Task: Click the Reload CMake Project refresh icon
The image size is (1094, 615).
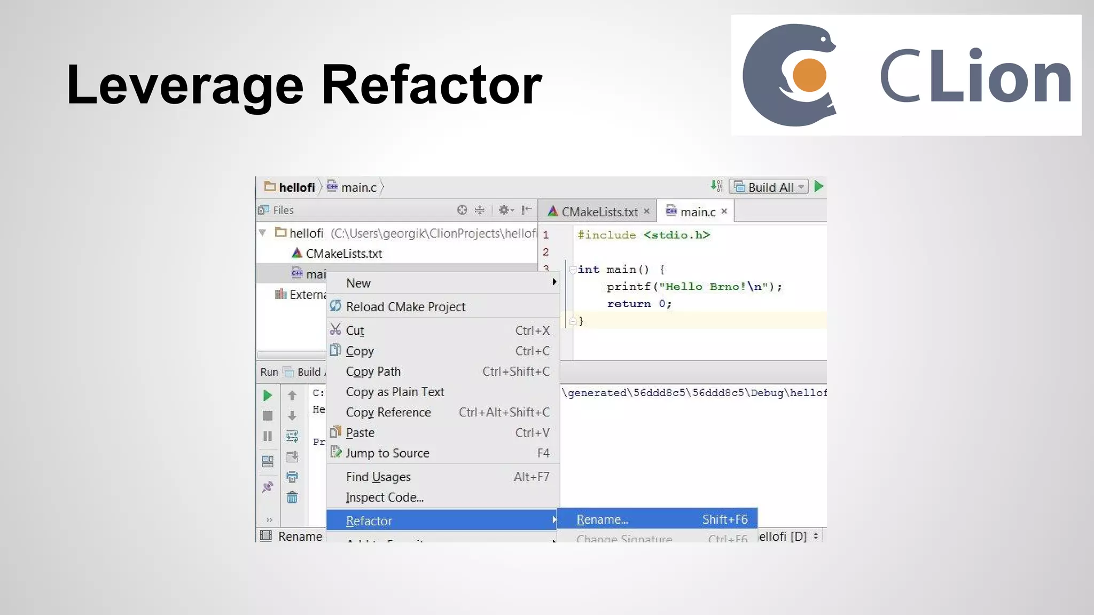Action: point(335,306)
